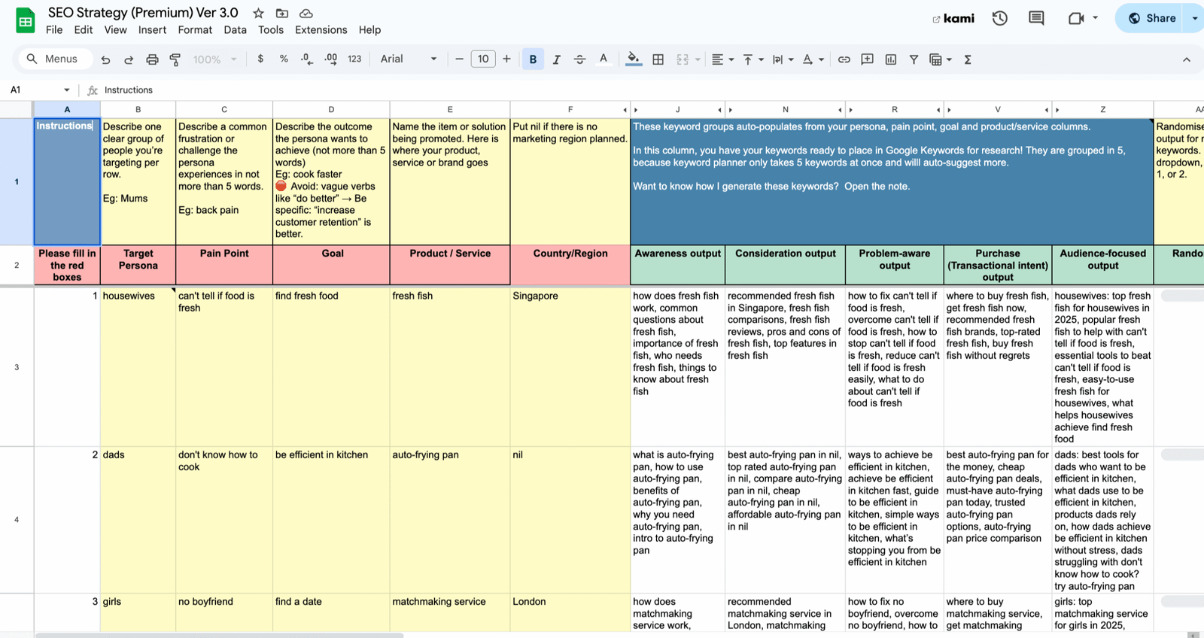Click the 'Pain Point' header cell
The width and height of the screenshot is (1204, 638).
tap(224, 265)
